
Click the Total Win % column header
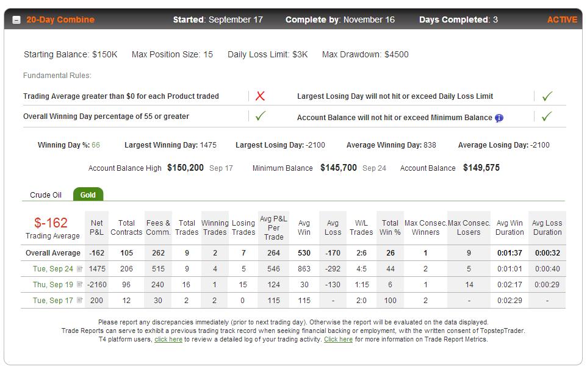[390, 227]
